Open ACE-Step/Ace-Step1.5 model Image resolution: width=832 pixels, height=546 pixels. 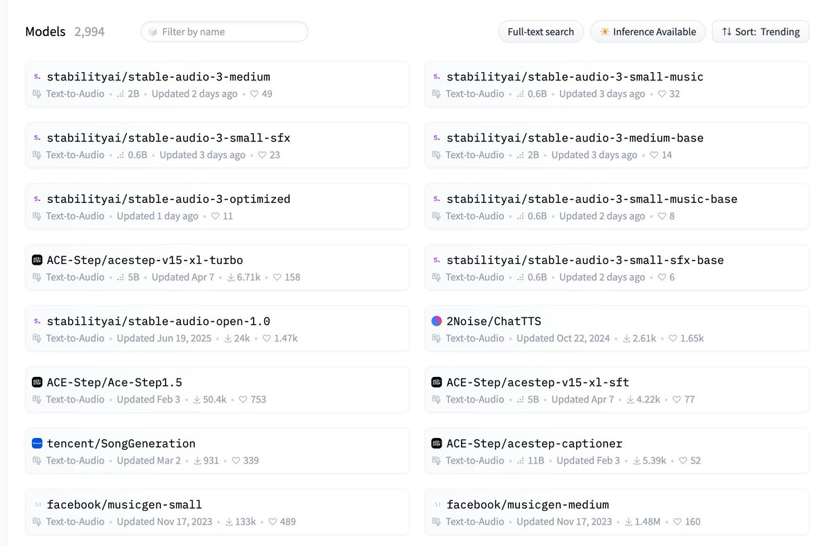coord(217,389)
